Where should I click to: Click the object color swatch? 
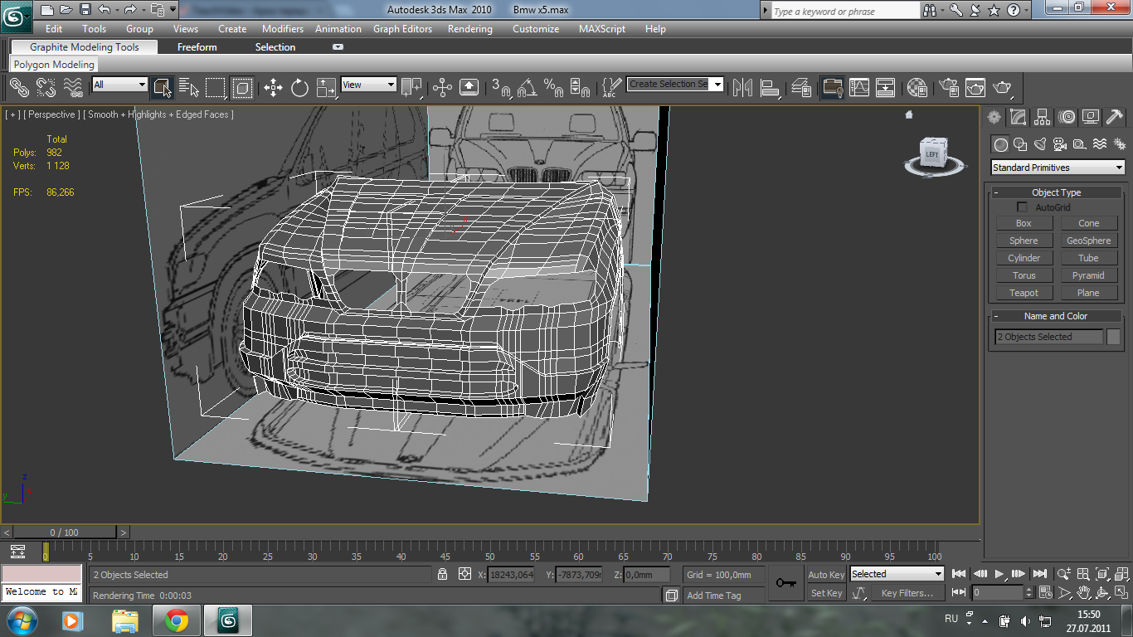(1113, 337)
